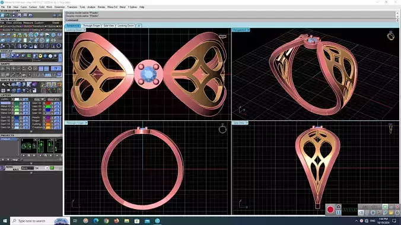Click the Ring Rail round icon
The width and height of the screenshot is (401, 225).
(x=2, y=168)
